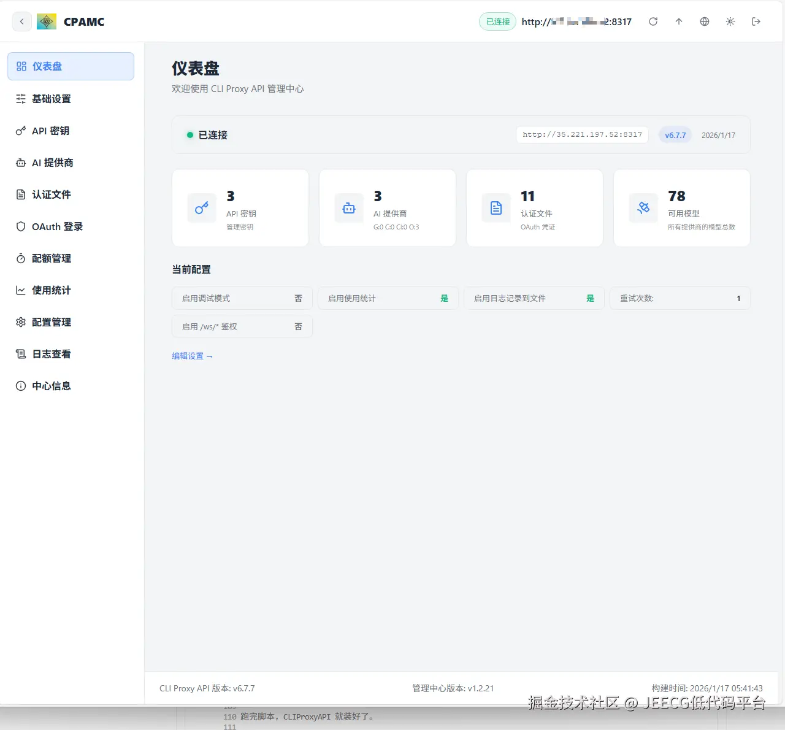The width and height of the screenshot is (785, 730).
Task: Click document icon on 认证文件 card
Action: (496, 208)
